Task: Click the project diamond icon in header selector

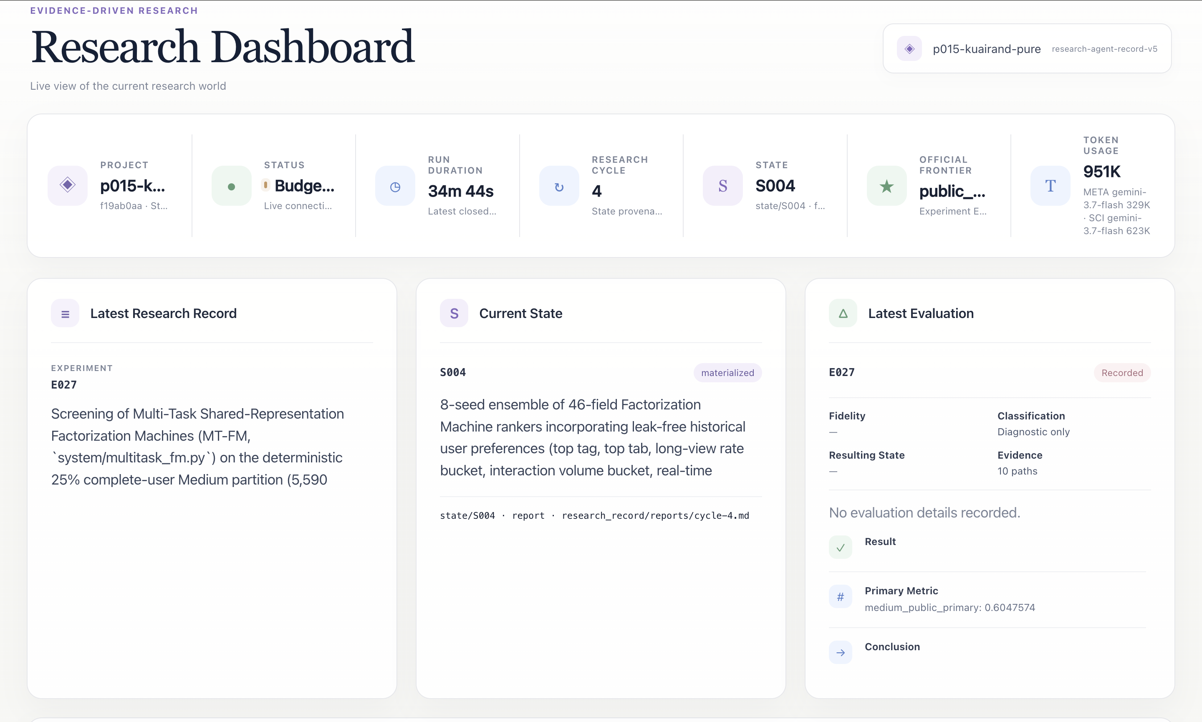Action: (x=909, y=49)
